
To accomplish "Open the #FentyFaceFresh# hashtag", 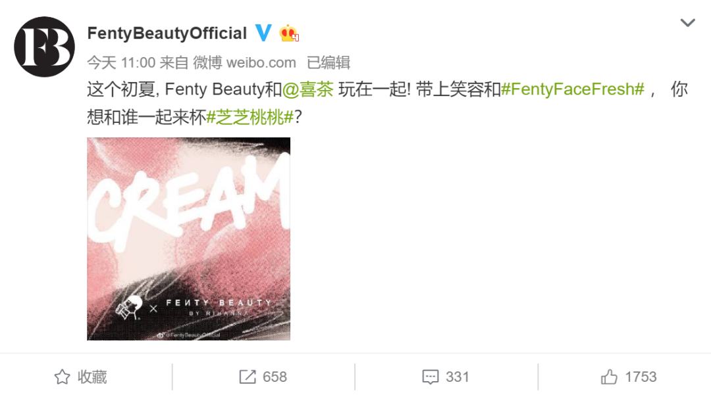I will coord(573,89).
